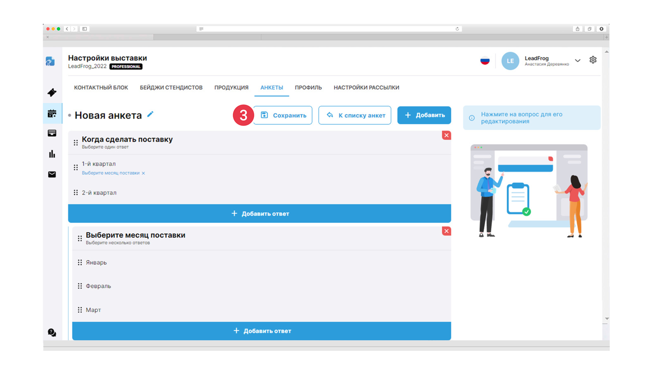Return via К списку анкет button
Screen dimensions: 653x373
(354, 115)
